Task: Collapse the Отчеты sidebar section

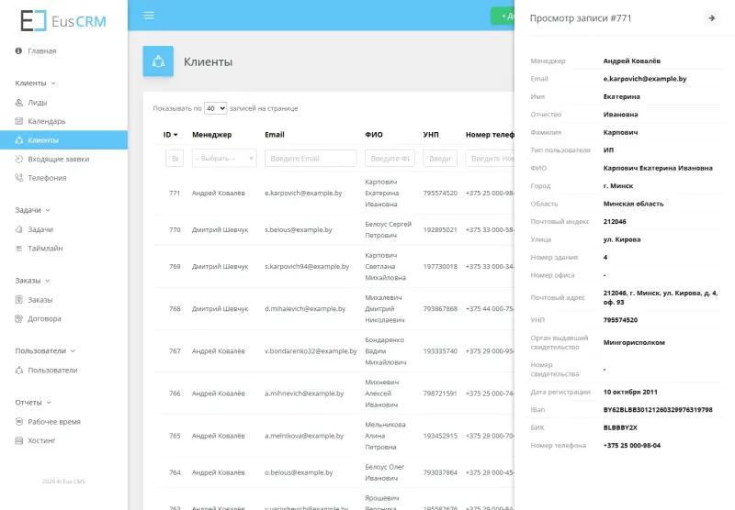Action: pos(33,403)
